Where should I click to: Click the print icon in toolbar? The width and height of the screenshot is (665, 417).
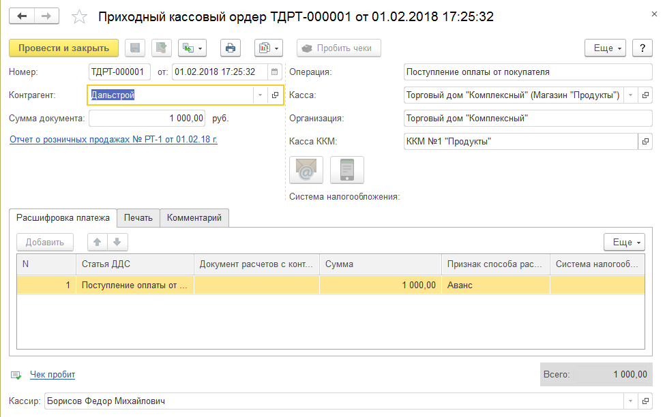pyautogui.click(x=231, y=48)
